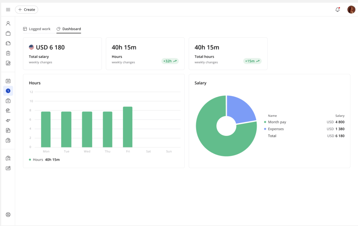The image size is (358, 226).
Task: Switch to the Logged work tab
Action: (37, 29)
